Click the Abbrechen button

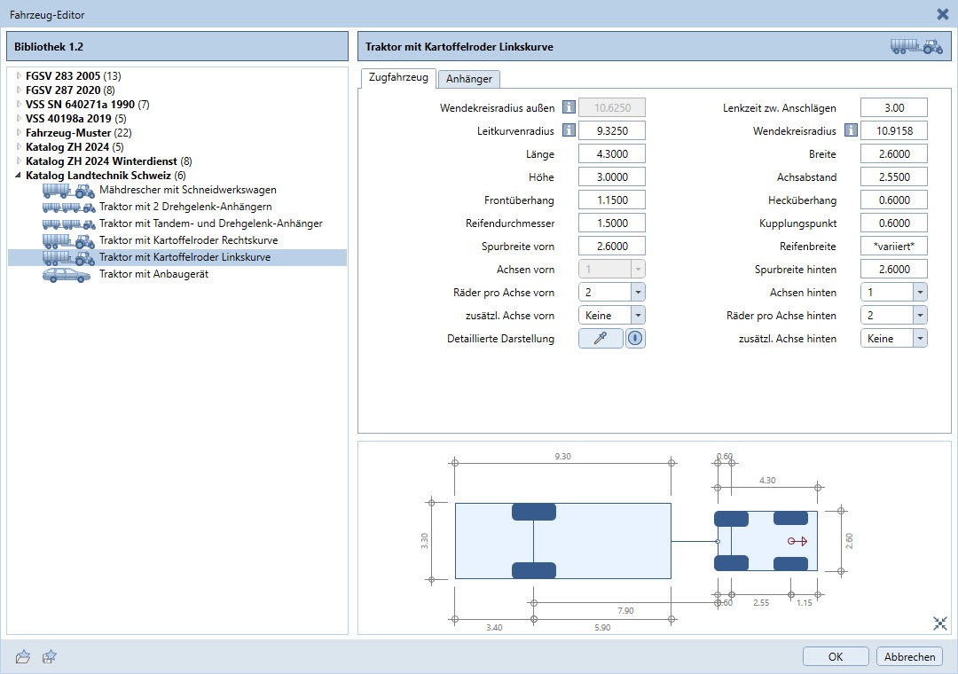pos(909,656)
